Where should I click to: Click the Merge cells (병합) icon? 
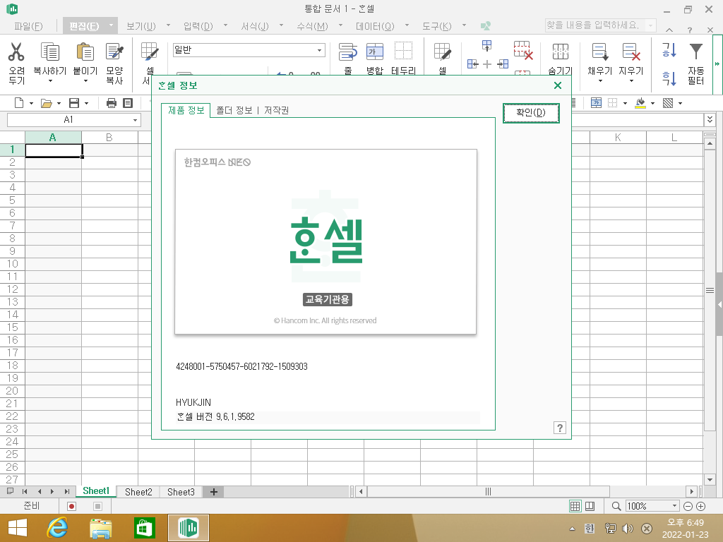[x=374, y=52]
